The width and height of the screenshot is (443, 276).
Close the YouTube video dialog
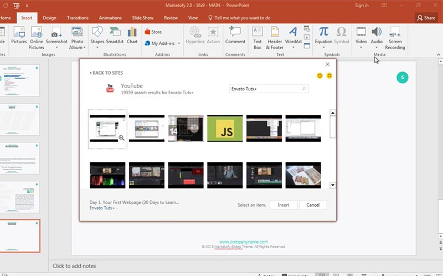327,64
